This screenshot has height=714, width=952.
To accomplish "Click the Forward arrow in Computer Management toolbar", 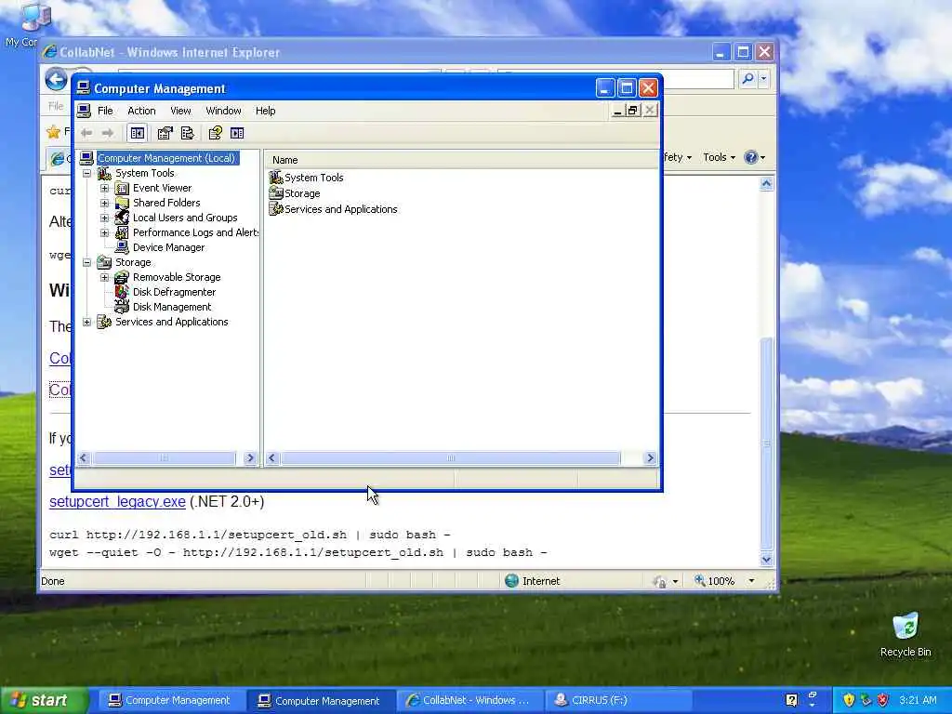I will click(x=108, y=133).
